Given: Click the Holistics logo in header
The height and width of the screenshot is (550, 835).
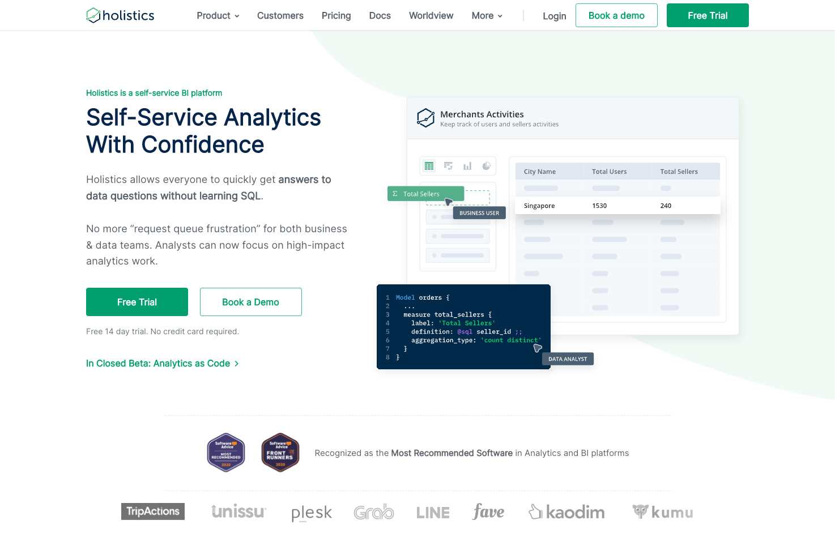Looking at the screenshot, I should point(120,15).
